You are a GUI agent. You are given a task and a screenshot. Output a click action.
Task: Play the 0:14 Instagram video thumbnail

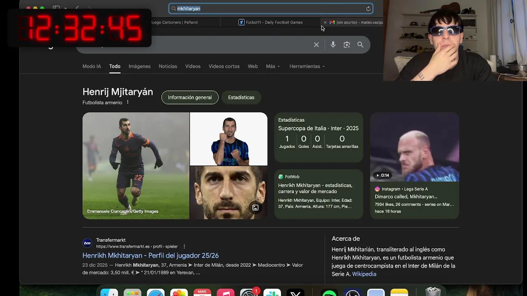415,147
